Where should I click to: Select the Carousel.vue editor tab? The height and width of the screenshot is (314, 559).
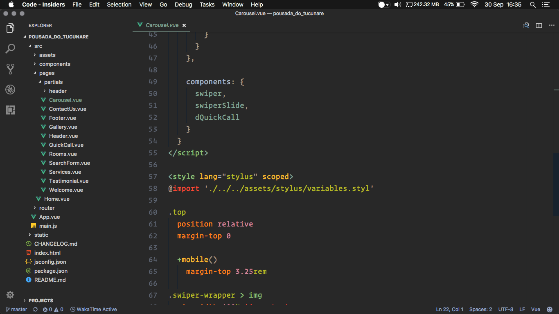[162, 25]
